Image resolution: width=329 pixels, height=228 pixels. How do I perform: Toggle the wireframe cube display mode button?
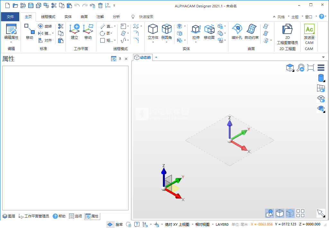[x=290, y=213]
